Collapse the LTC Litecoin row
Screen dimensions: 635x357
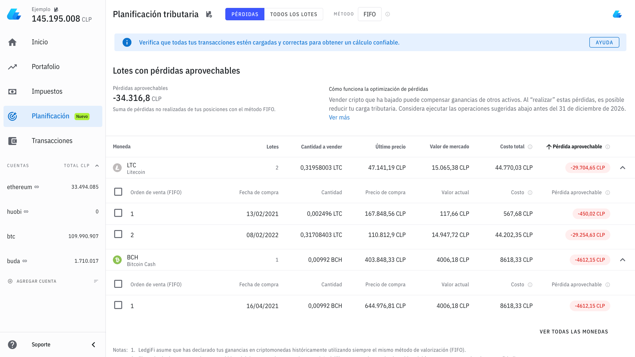(x=623, y=168)
